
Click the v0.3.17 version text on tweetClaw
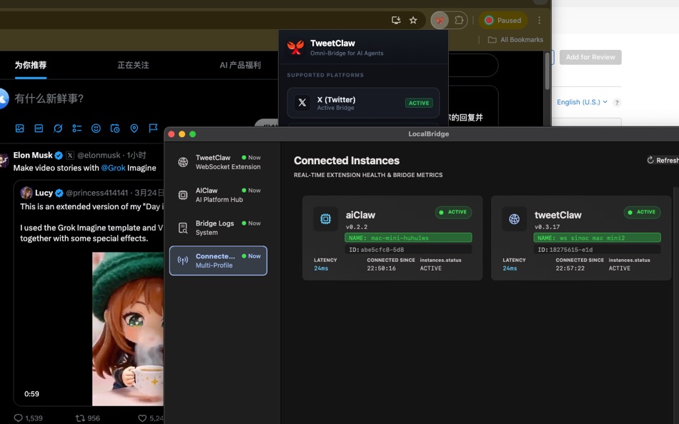coord(547,227)
